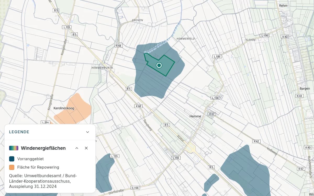Click the Vorranggebiet dark blue swatch

12,159
